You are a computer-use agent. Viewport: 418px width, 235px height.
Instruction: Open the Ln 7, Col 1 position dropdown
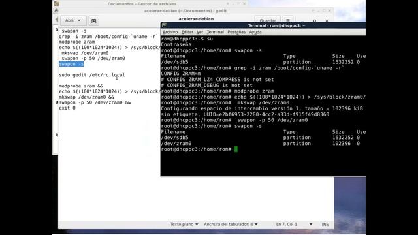click(x=294, y=224)
